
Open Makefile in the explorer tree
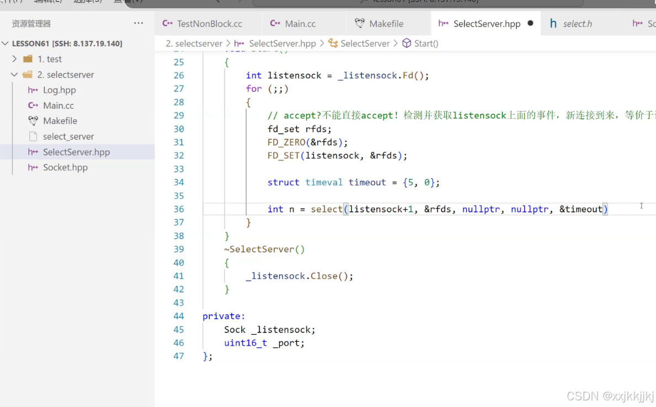60,121
